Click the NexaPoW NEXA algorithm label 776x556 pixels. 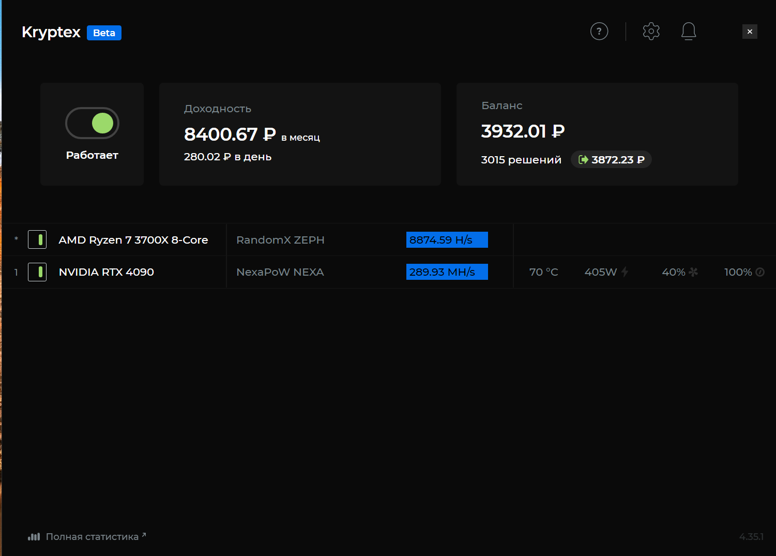pos(280,272)
